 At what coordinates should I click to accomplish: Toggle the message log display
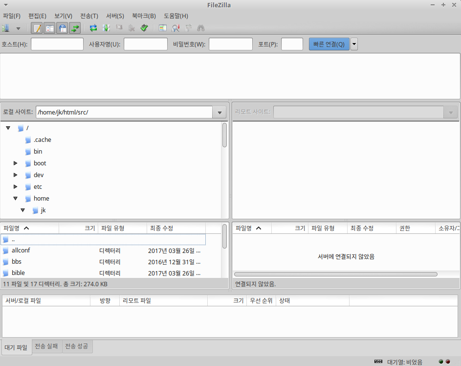pos(37,28)
